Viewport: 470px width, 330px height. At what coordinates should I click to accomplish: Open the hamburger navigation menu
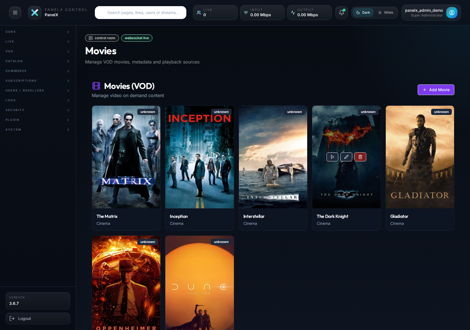pyautogui.click(x=15, y=12)
